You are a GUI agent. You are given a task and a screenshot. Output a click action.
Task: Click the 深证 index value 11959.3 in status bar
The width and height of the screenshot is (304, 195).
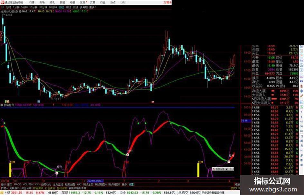(x=75, y=193)
